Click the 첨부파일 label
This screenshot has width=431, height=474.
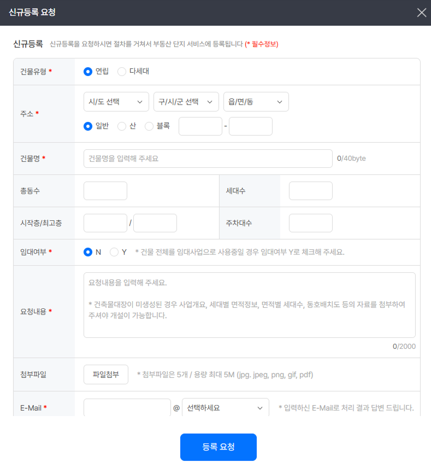pyautogui.click(x=33, y=374)
